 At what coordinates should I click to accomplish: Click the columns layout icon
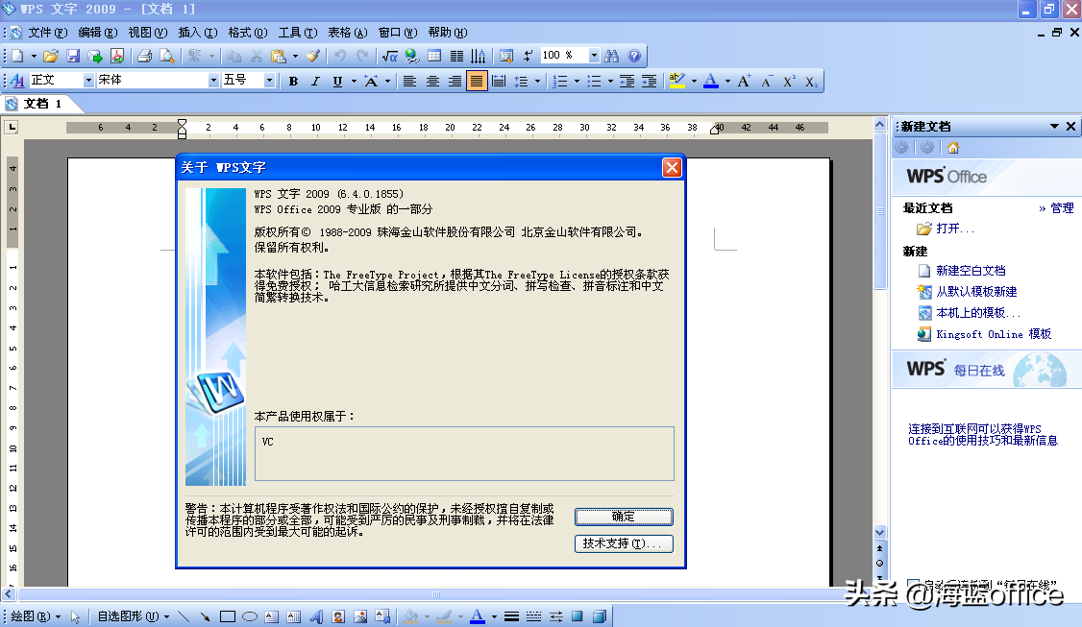456,56
